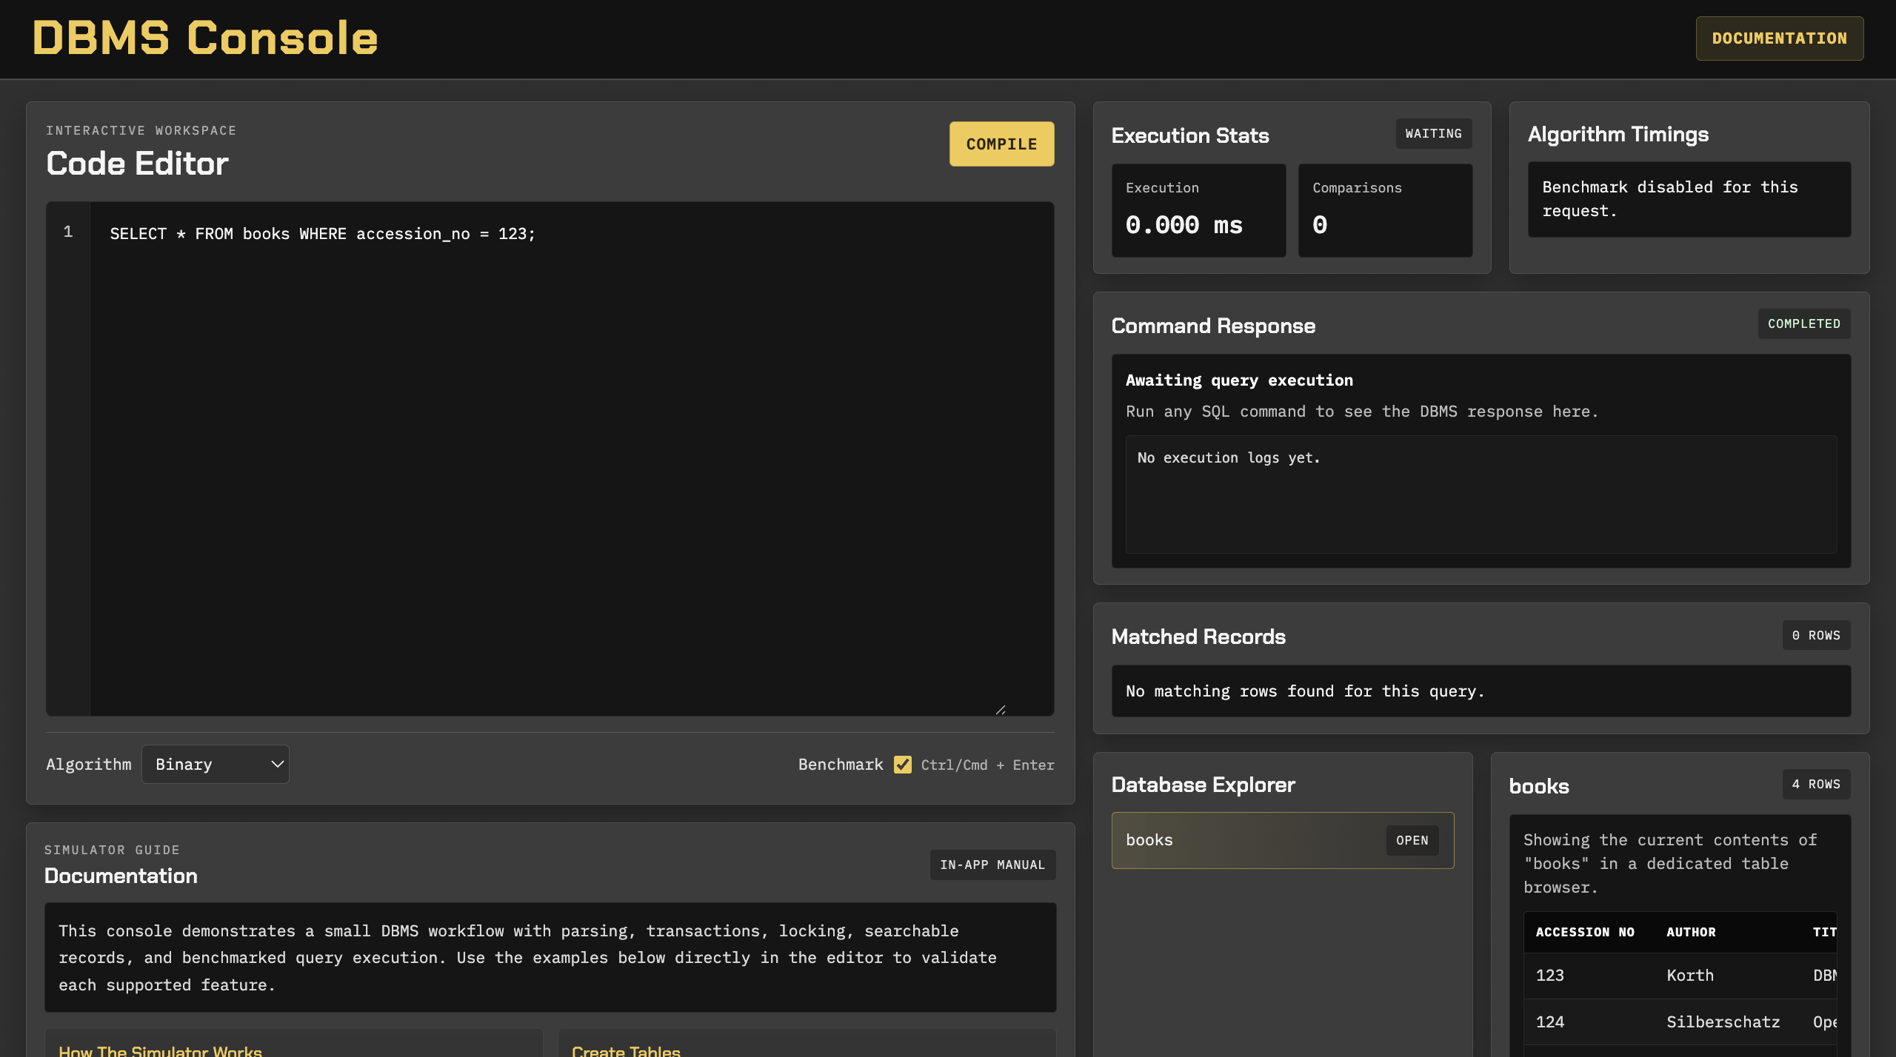Click the Ctrl/Cmd + Enter shortcut hint

[987, 765]
